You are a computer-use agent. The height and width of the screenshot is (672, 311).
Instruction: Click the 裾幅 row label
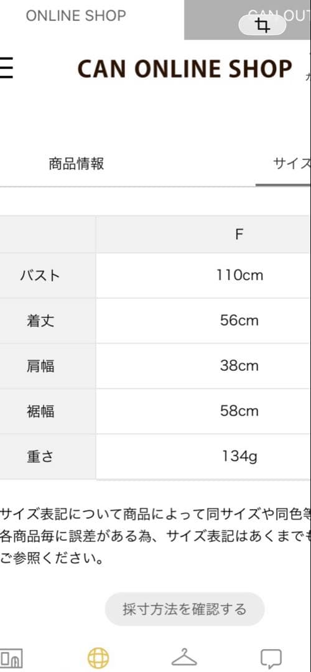tap(40, 411)
